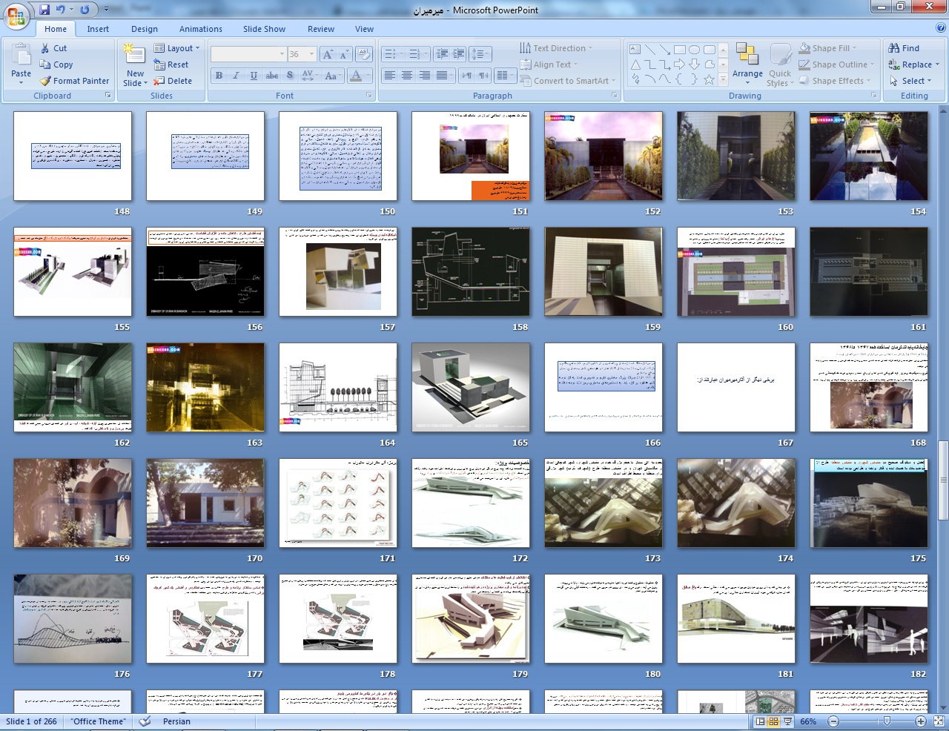Switch to the Animations tab
This screenshot has height=731, width=949.
[x=201, y=29]
